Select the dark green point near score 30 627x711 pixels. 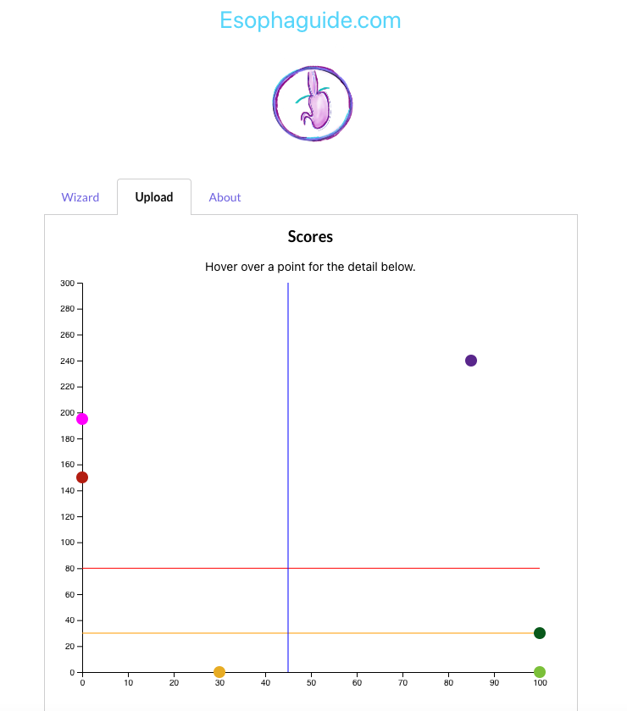coord(540,632)
